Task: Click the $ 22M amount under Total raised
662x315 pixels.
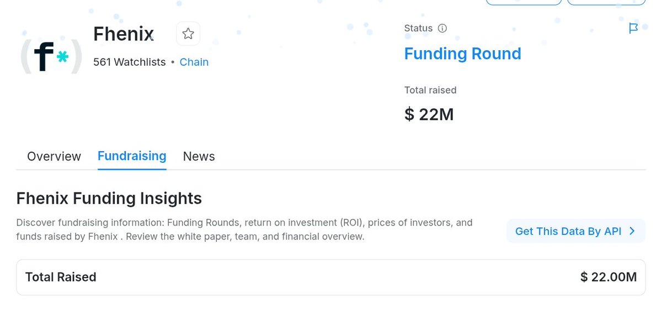Action: pyautogui.click(x=429, y=114)
